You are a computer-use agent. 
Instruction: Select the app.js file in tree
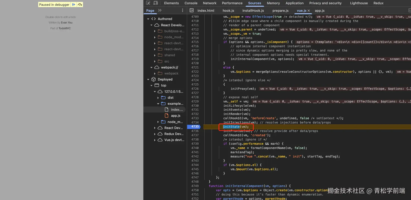(175, 116)
